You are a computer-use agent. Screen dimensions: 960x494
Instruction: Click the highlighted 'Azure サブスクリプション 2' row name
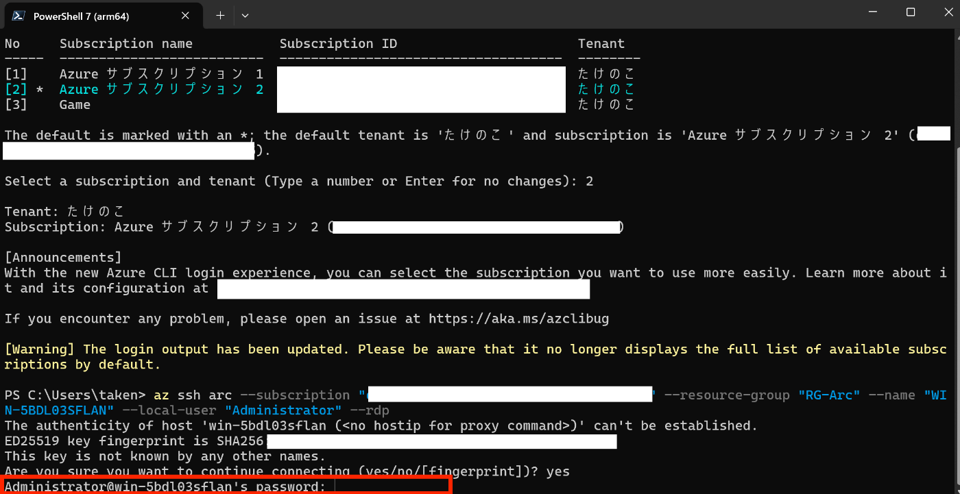click(161, 89)
